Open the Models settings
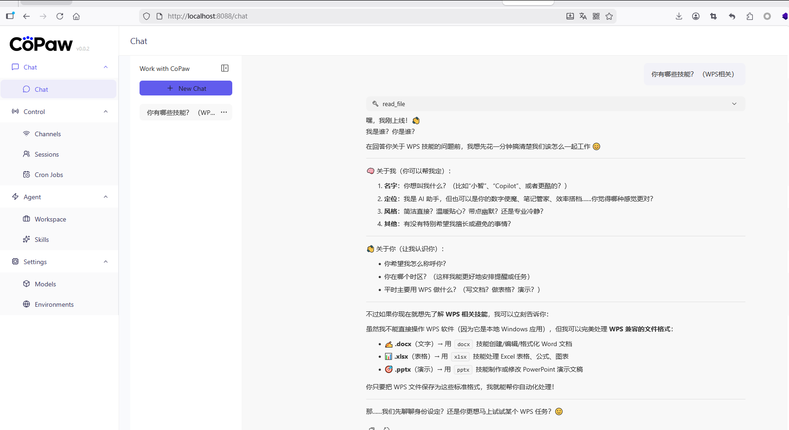 coord(45,284)
